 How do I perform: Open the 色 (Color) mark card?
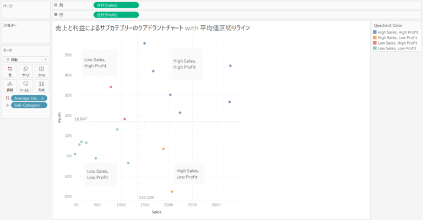(10, 70)
